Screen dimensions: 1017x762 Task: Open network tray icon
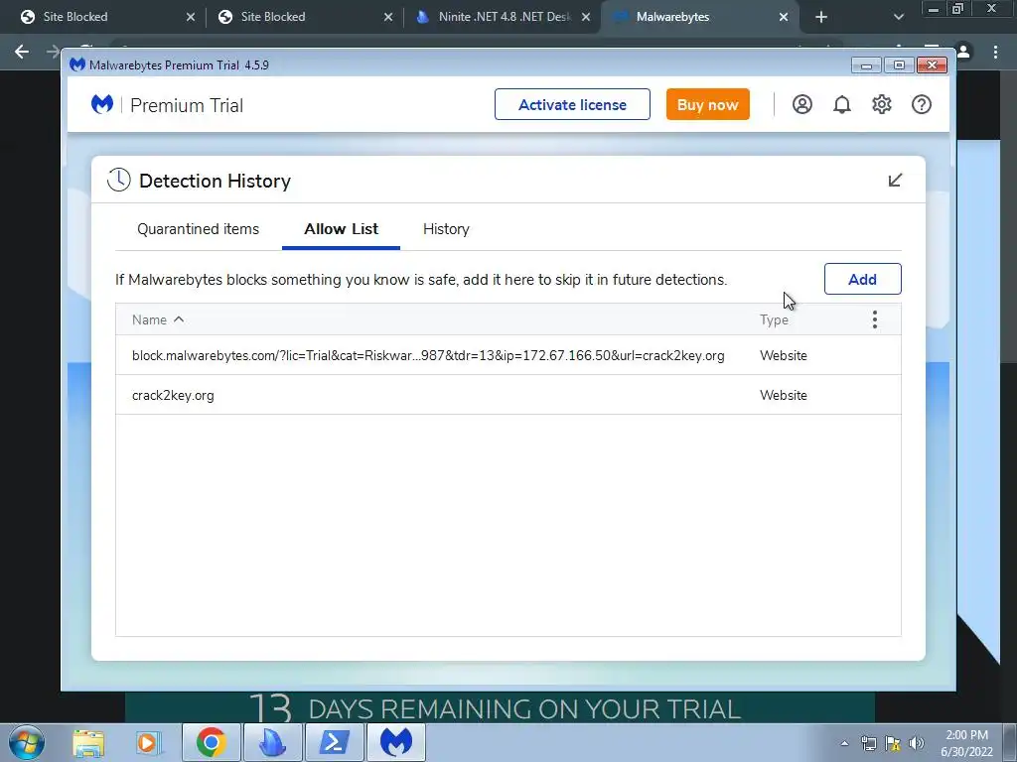click(x=868, y=743)
